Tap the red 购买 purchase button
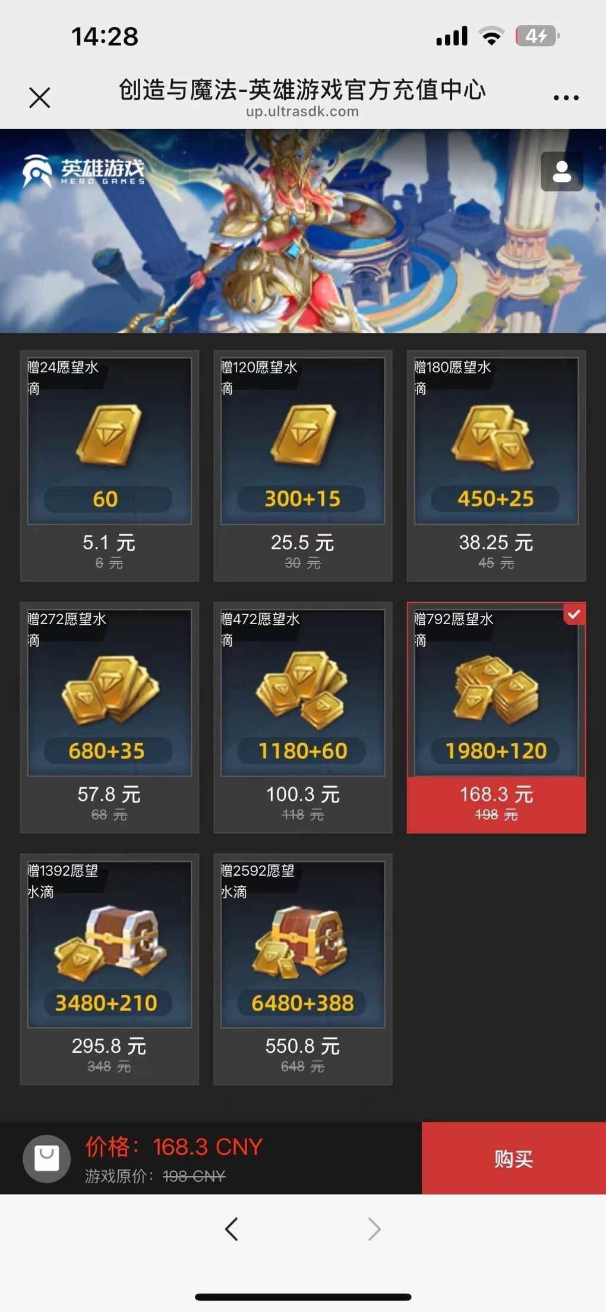The height and width of the screenshot is (1312, 606). pyautogui.click(x=514, y=1158)
